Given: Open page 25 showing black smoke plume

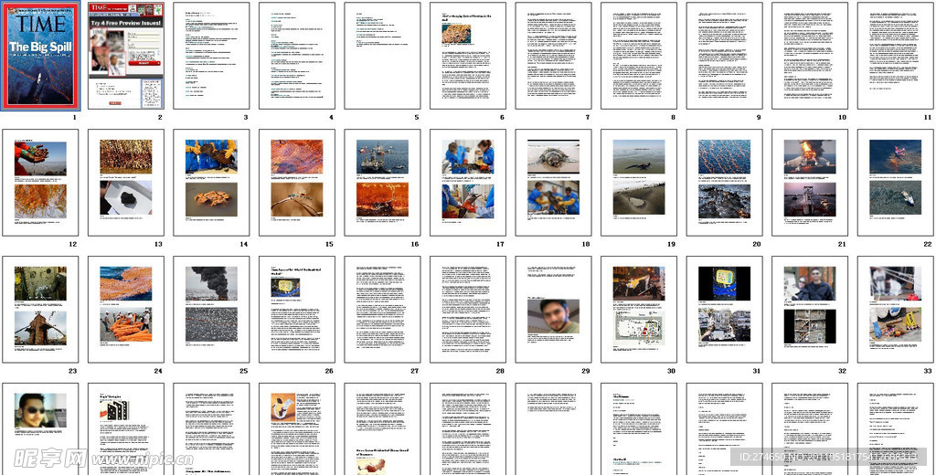Looking at the screenshot, I should click(211, 310).
